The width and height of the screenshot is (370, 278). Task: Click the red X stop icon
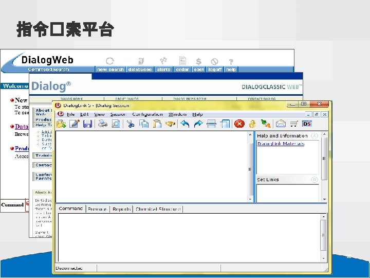point(239,124)
